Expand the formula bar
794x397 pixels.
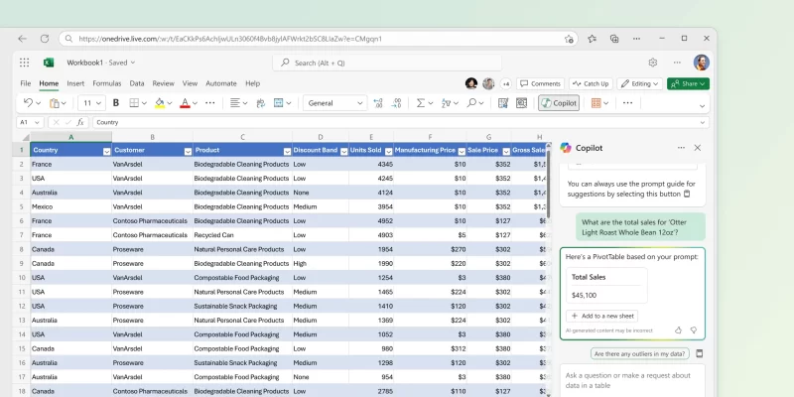coord(703,122)
